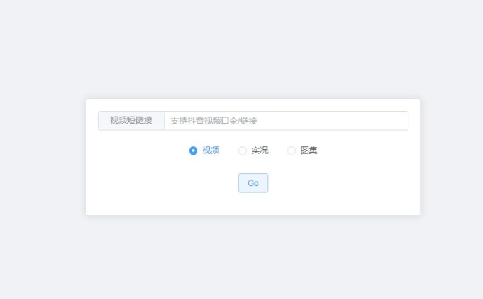Click blank card space left of Go button

coord(164,183)
